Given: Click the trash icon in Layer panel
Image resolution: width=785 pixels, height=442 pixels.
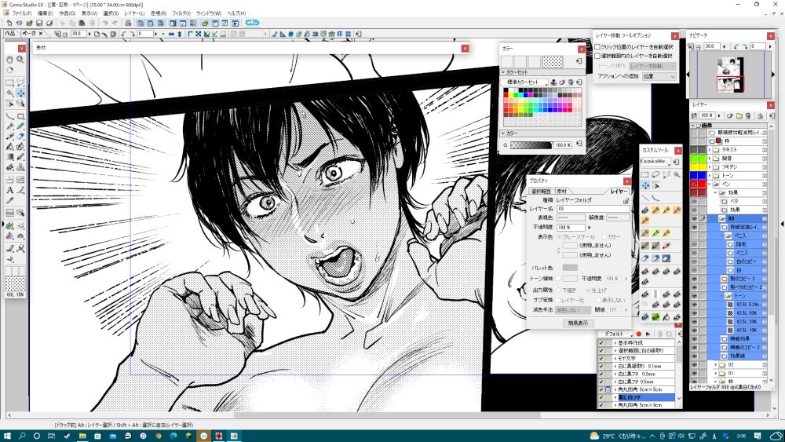Looking at the screenshot, I should point(747,115).
